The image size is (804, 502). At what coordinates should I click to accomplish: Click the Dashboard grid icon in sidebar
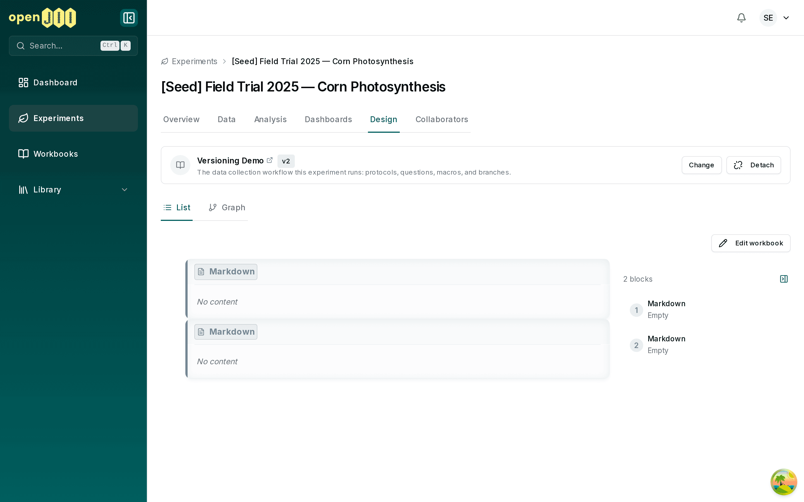[x=23, y=82]
